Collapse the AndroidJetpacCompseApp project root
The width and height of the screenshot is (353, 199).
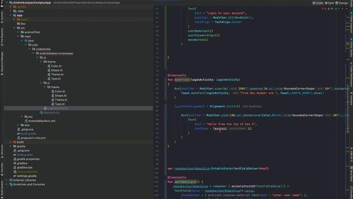point(7,3)
